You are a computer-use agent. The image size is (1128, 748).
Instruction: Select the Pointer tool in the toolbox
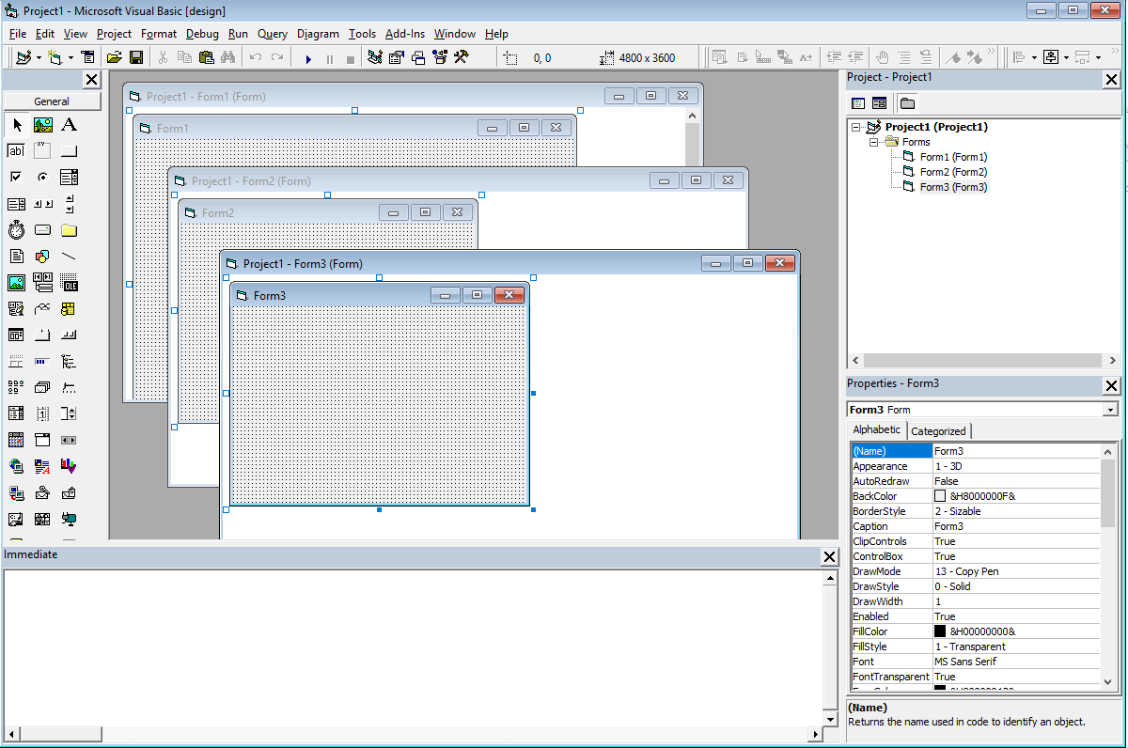(17, 125)
